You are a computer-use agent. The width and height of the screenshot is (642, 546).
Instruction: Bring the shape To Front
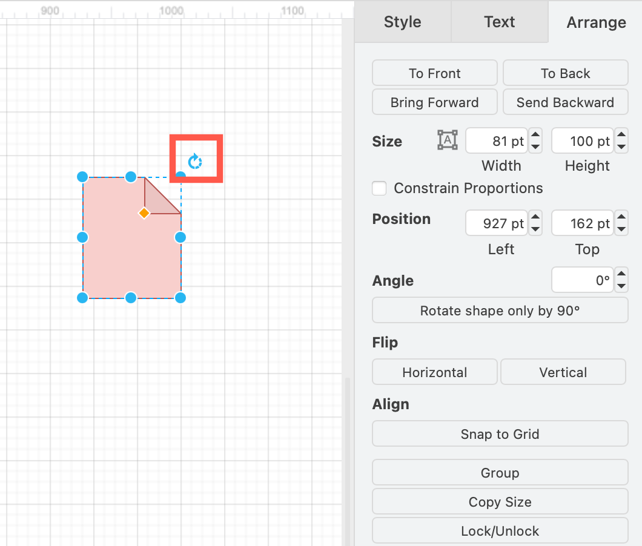coord(434,73)
